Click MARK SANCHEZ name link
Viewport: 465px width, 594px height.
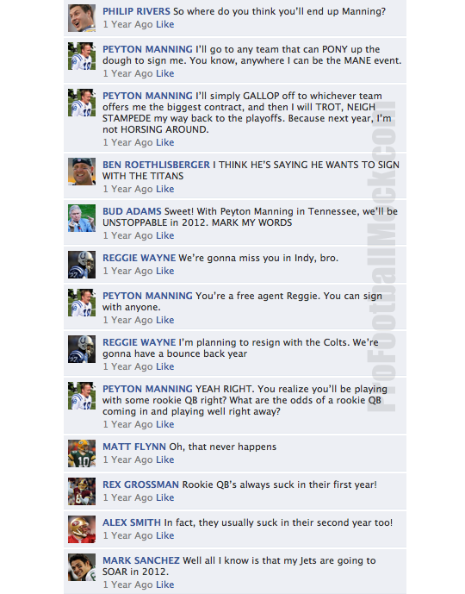point(140,560)
